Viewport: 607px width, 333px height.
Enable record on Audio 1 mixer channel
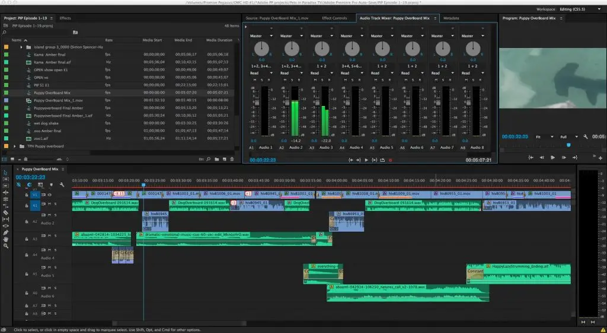click(x=269, y=80)
